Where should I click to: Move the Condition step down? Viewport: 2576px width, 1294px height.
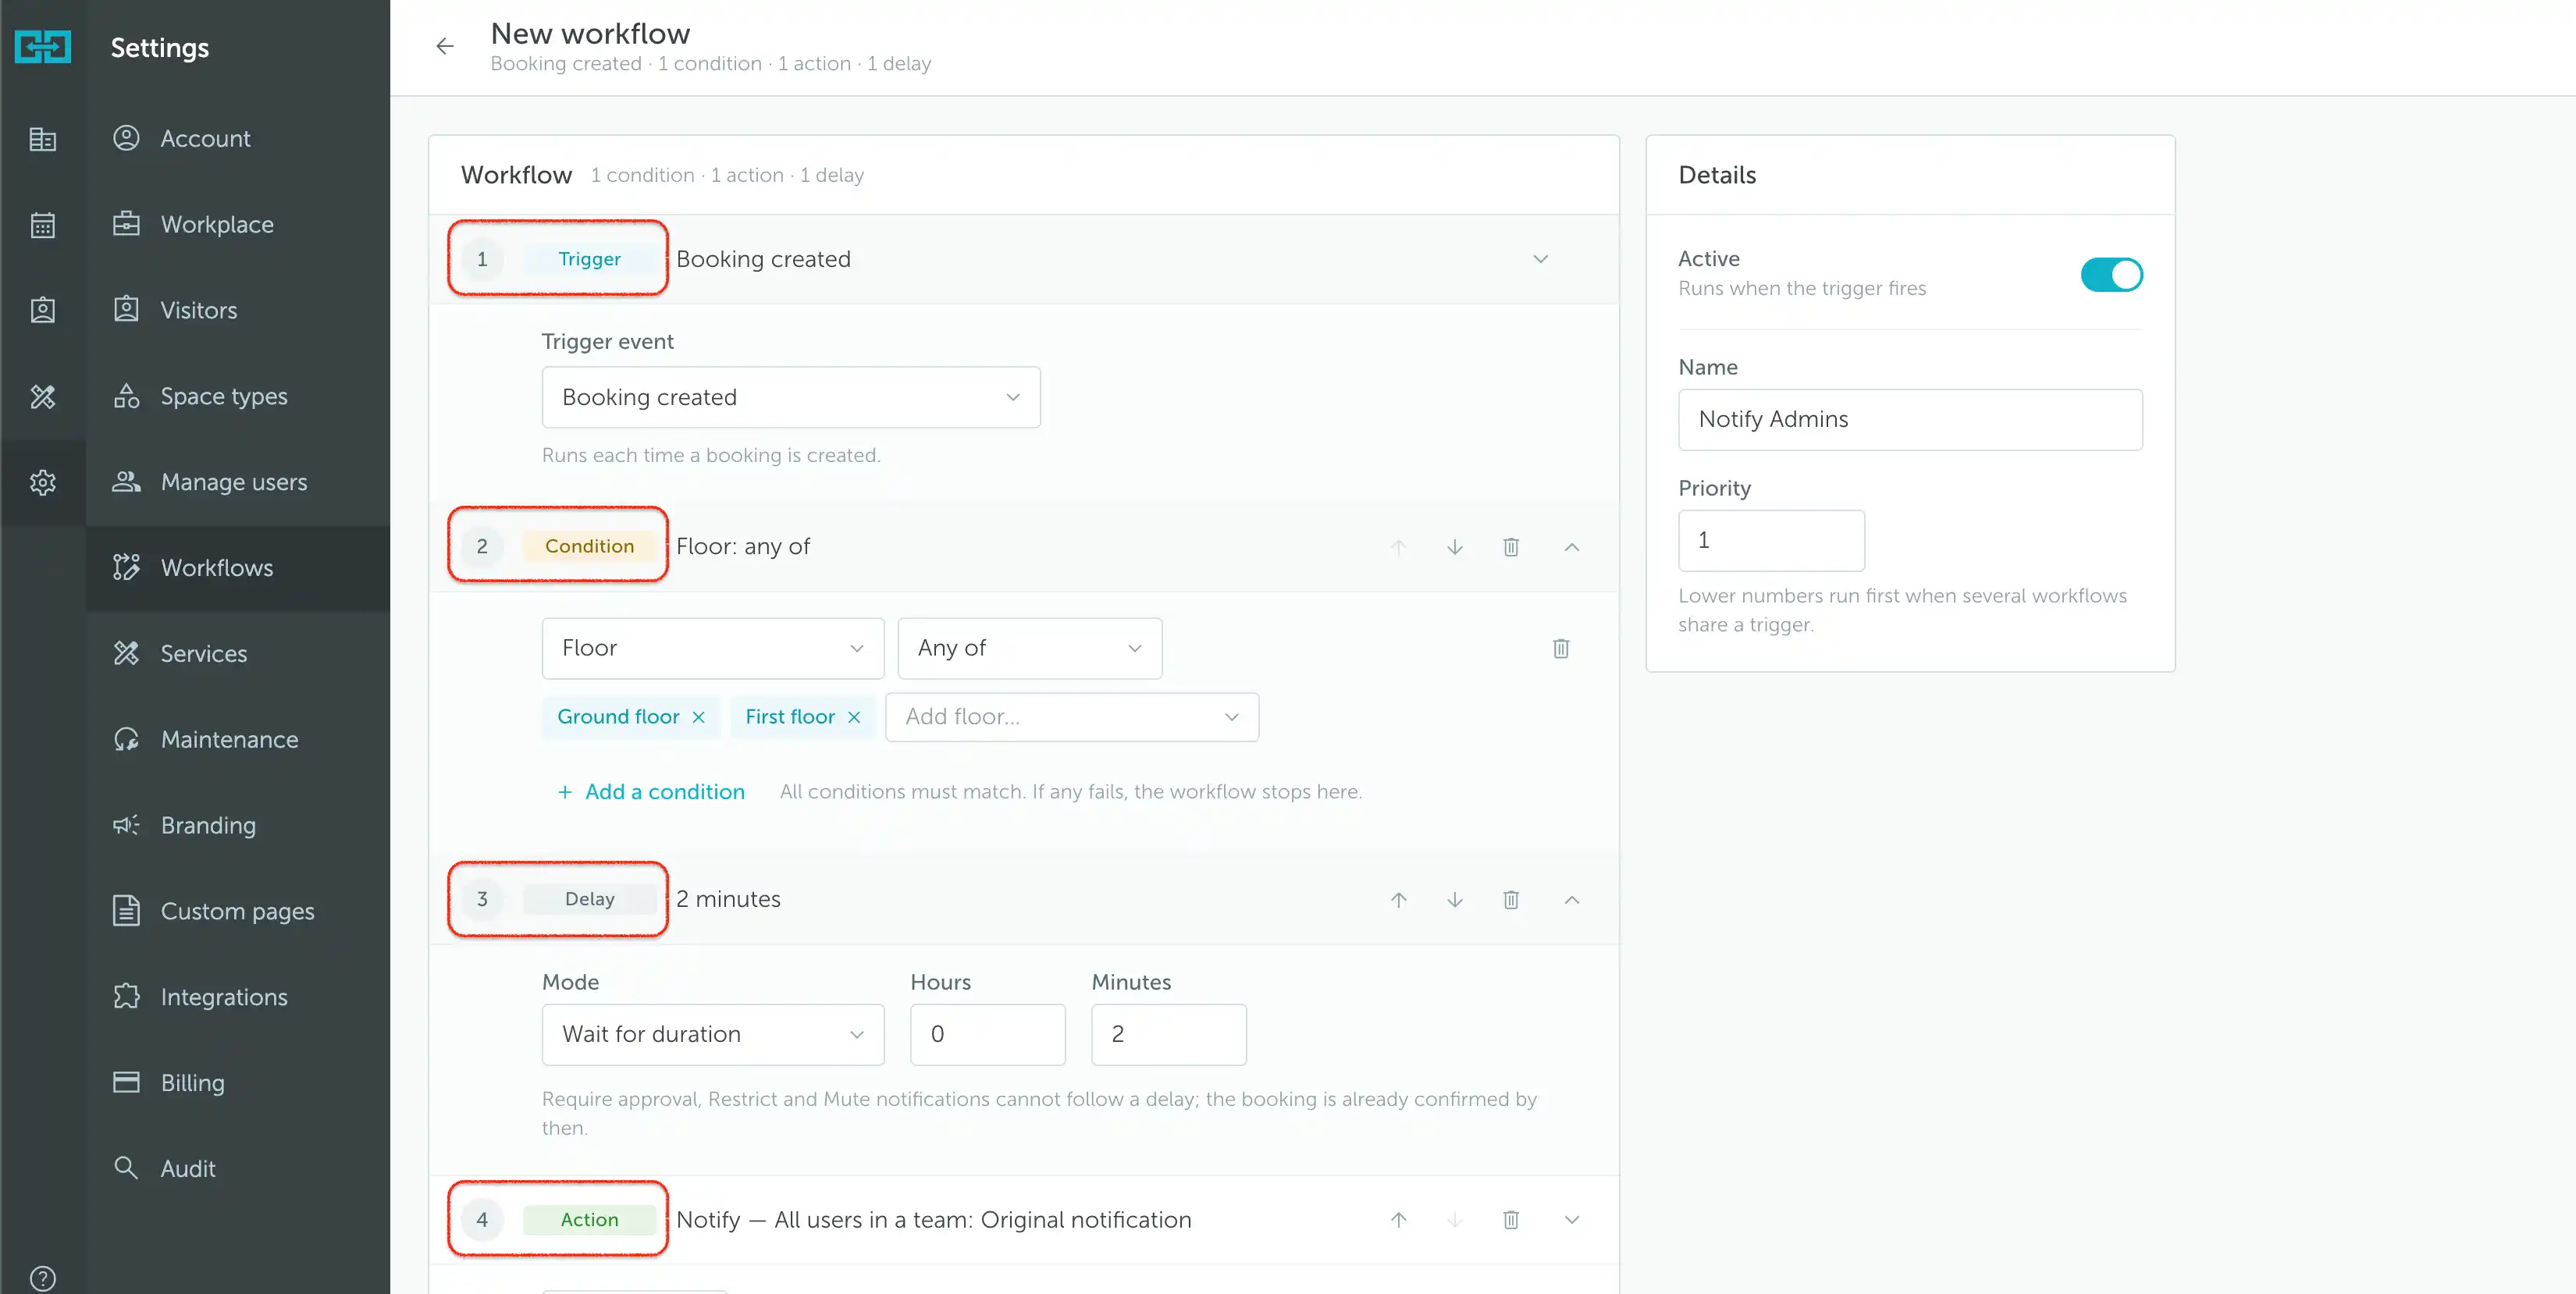[x=1455, y=547]
